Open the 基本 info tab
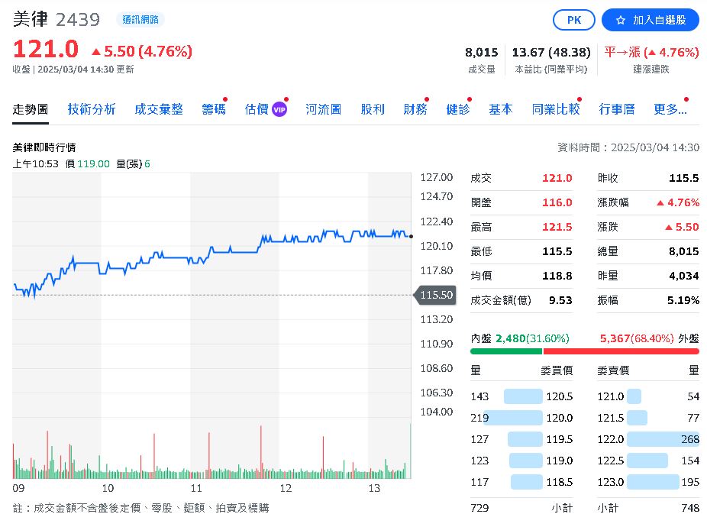This screenshot has width=707, height=527. tap(501, 109)
